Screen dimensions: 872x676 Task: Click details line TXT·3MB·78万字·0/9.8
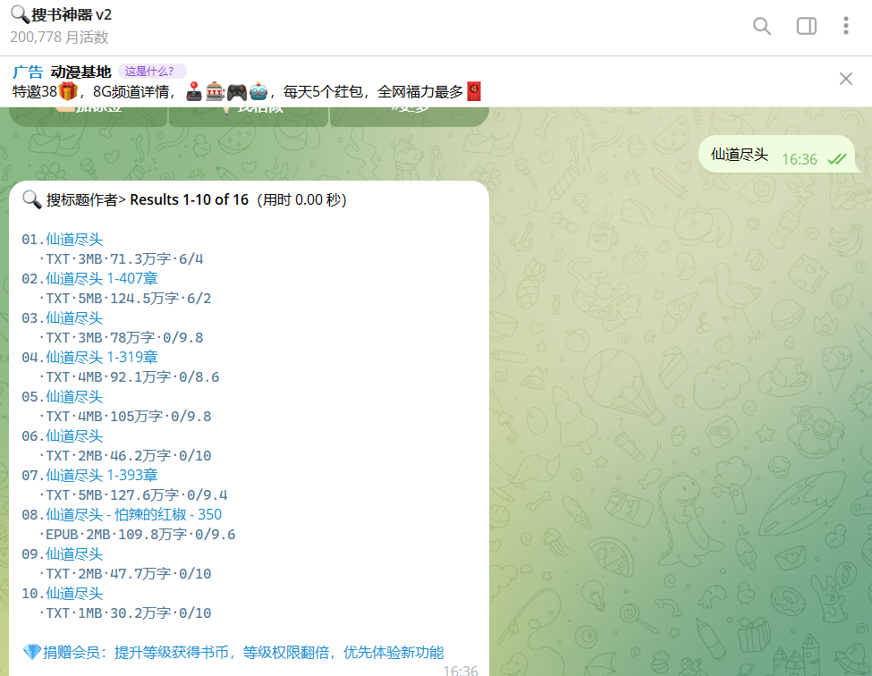[x=122, y=338]
